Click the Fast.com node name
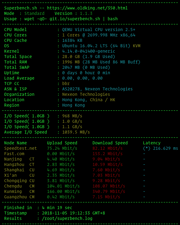180x225 pixels. (14, 154)
